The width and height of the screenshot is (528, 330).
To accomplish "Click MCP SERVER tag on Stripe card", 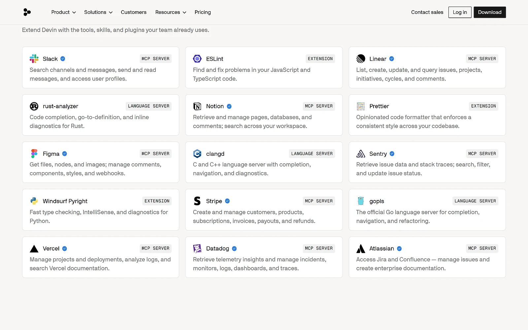I will [319, 201].
